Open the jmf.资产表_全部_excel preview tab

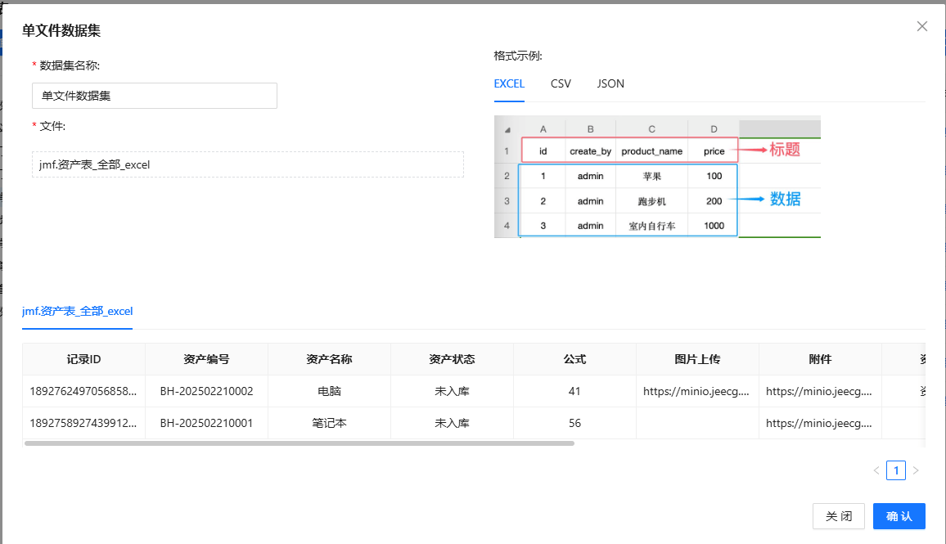[x=77, y=311]
